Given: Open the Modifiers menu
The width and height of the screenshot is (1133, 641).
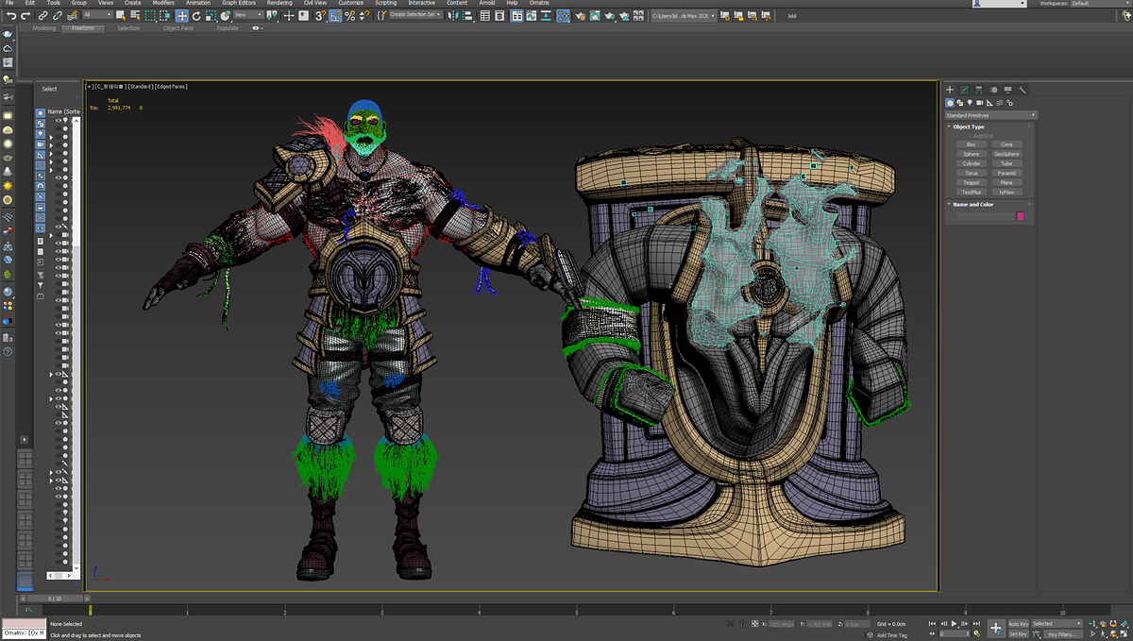Looking at the screenshot, I should coord(165,3).
